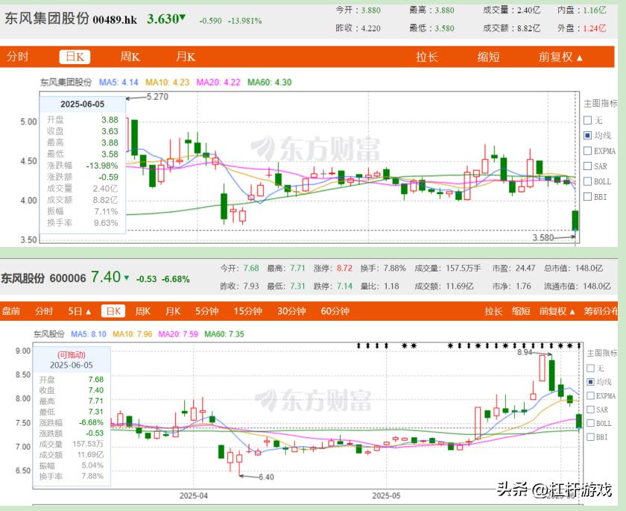Click 缩短 button in top chart
This screenshot has width=626, height=511.
488,57
